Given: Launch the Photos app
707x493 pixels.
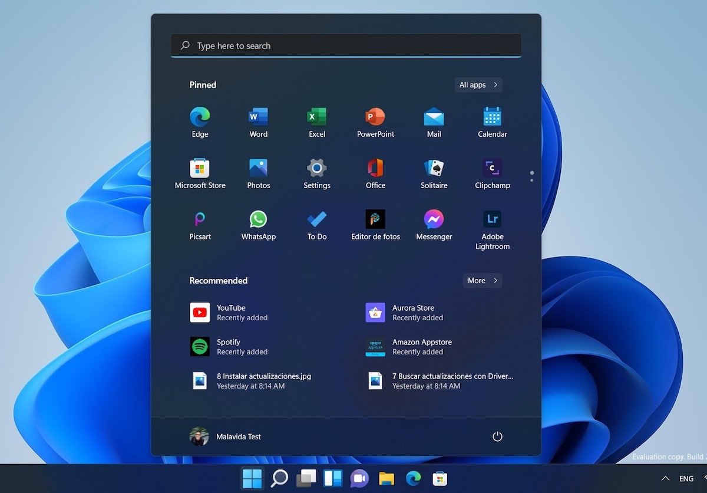Looking at the screenshot, I should pyautogui.click(x=258, y=173).
